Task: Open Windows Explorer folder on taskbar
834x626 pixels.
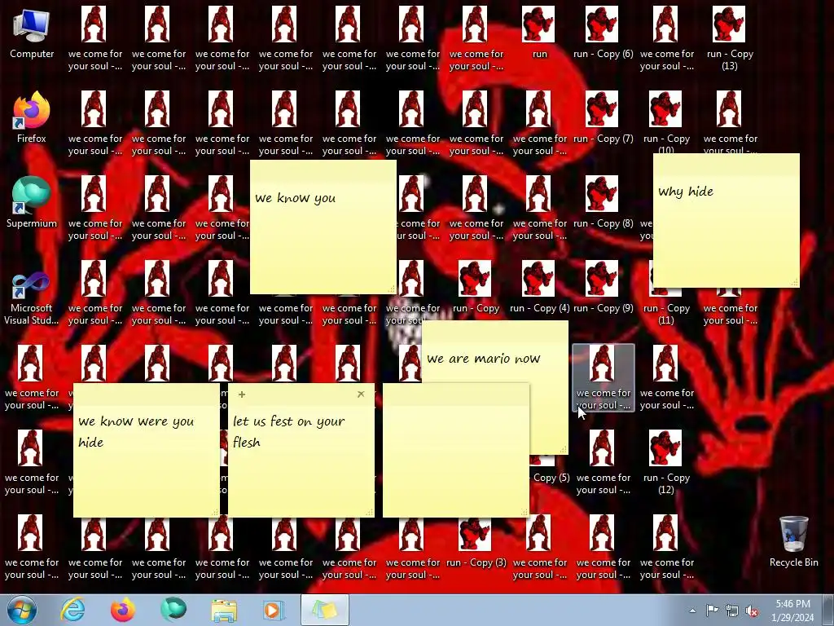Action: pyautogui.click(x=224, y=610)
